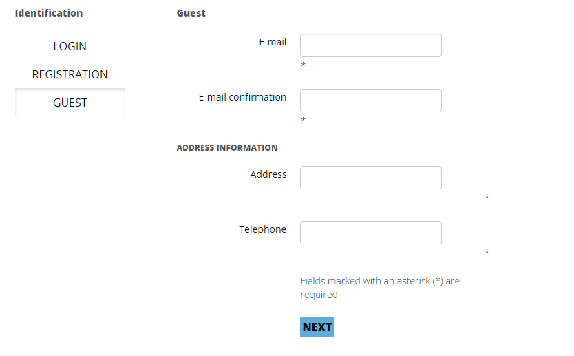The width and height of the screenshot is (574, 356).
Task: Open the LOGIN tab
Action: pyautogui.click(x=70, y=46)
